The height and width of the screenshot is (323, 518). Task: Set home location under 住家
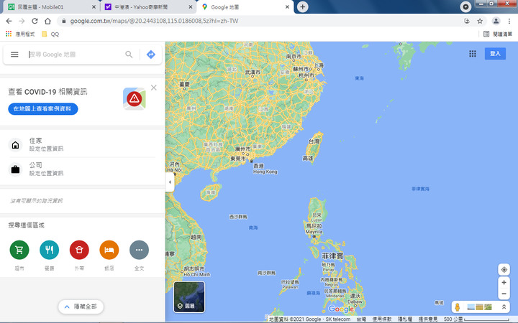coord(46,149)
